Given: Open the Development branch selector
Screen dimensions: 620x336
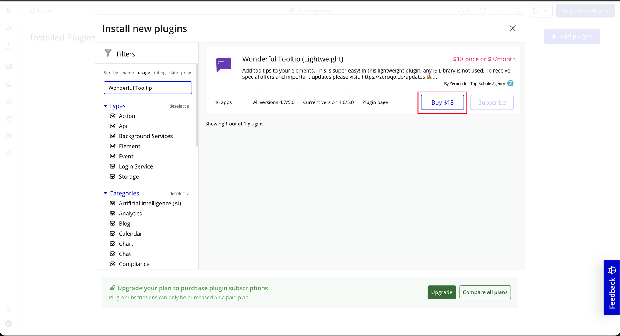Looking at the screenshot, I should pyautogui.click(x=310, y=11).
